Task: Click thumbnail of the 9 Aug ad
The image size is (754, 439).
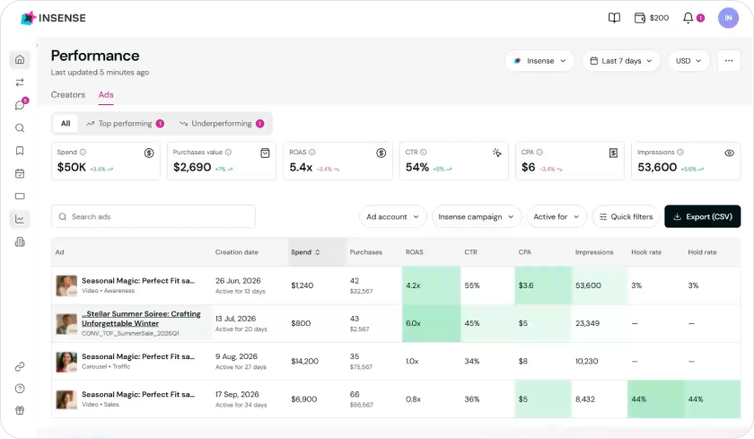Action: tap(66, 362)
